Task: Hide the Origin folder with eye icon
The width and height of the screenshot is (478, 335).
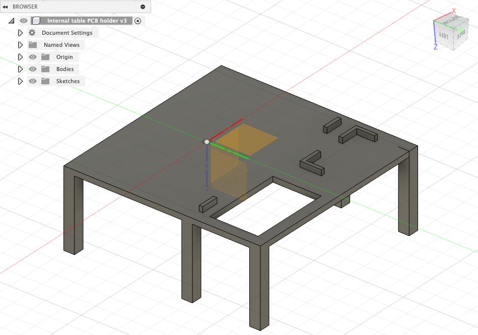Action: tap(33, 57)
